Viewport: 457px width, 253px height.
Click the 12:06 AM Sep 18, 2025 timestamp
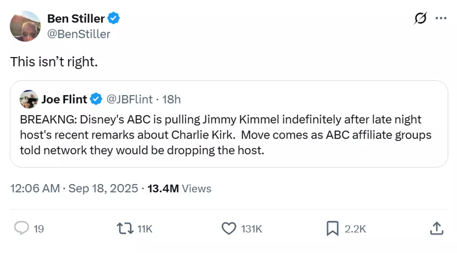pyautogui.click(x=74, y=188)
